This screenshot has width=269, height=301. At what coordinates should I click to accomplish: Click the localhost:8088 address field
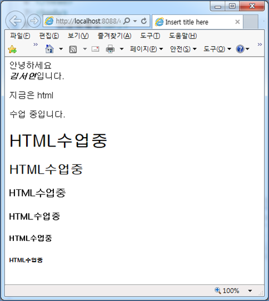tap(88, 21)
